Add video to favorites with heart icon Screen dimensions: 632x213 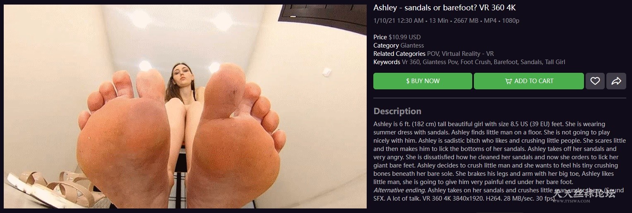pos(595,81)
